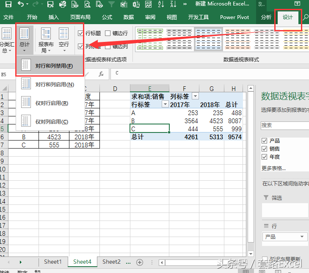The image size is (309, 273).
Task: Click the Sort Z to A icon
Action: point(173,4)
